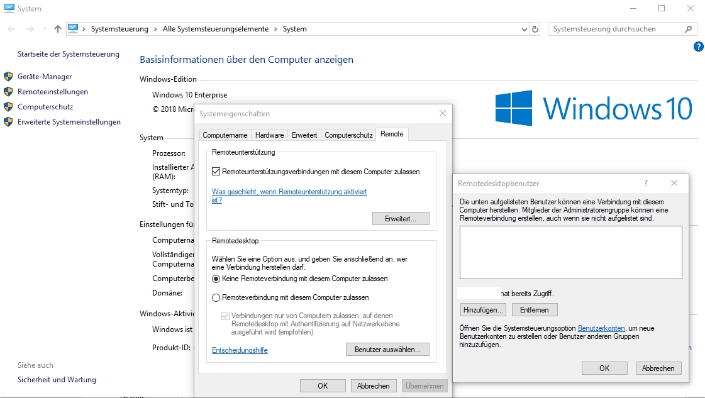Click the shield icon next to Computerschutz
The width and height of the screenshot is (705, 398).
point(8,107)
